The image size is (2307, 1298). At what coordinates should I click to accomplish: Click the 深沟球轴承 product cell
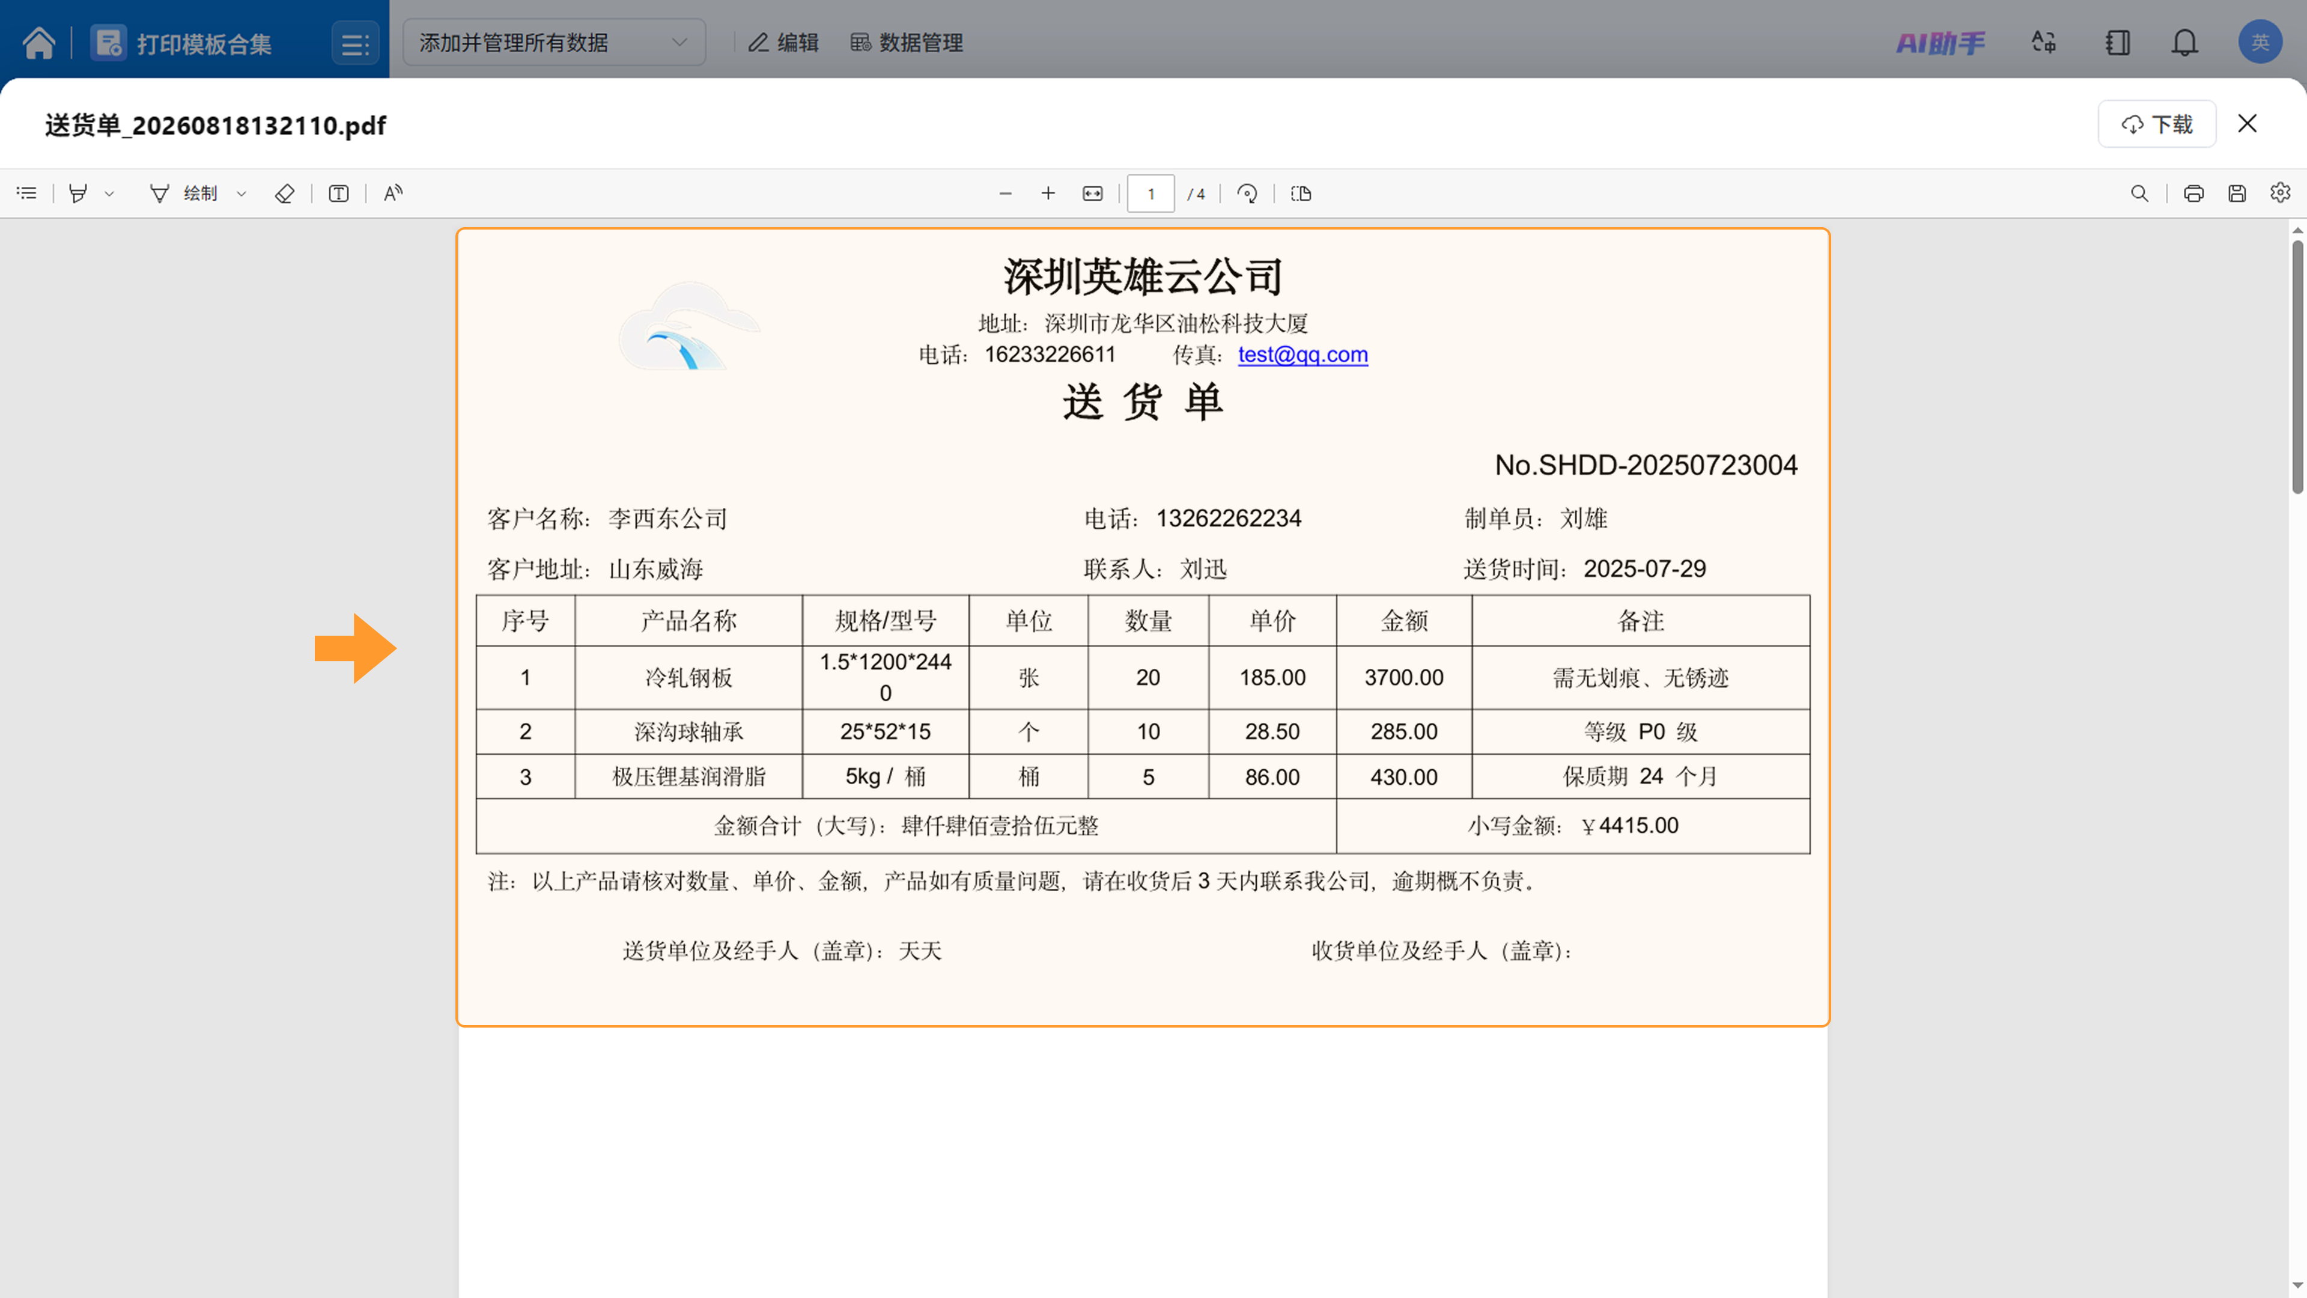point(688,732)
